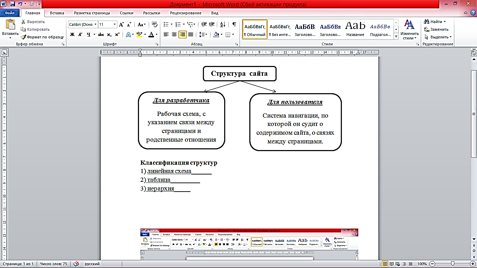Screen dimensions: 477x268
Task: Toggle strikethrough abc formatting
Action: (101, 35)
